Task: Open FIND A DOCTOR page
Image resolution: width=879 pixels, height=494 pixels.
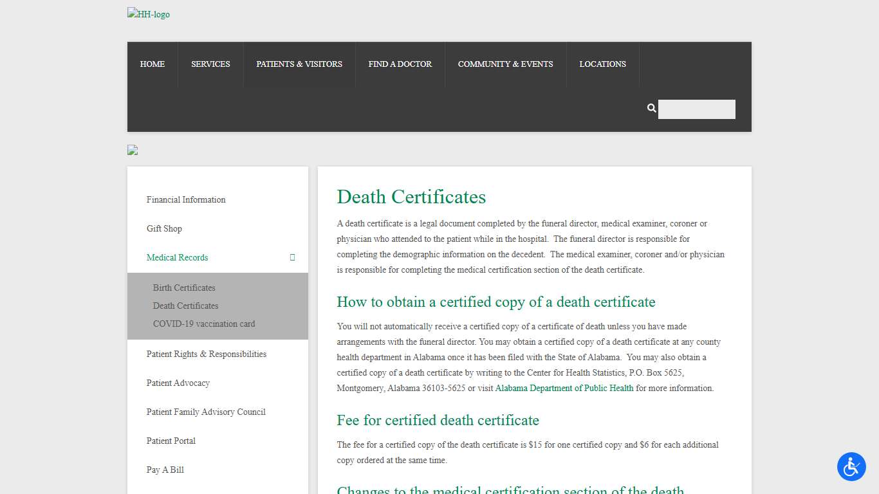Action: click(400, 64)
